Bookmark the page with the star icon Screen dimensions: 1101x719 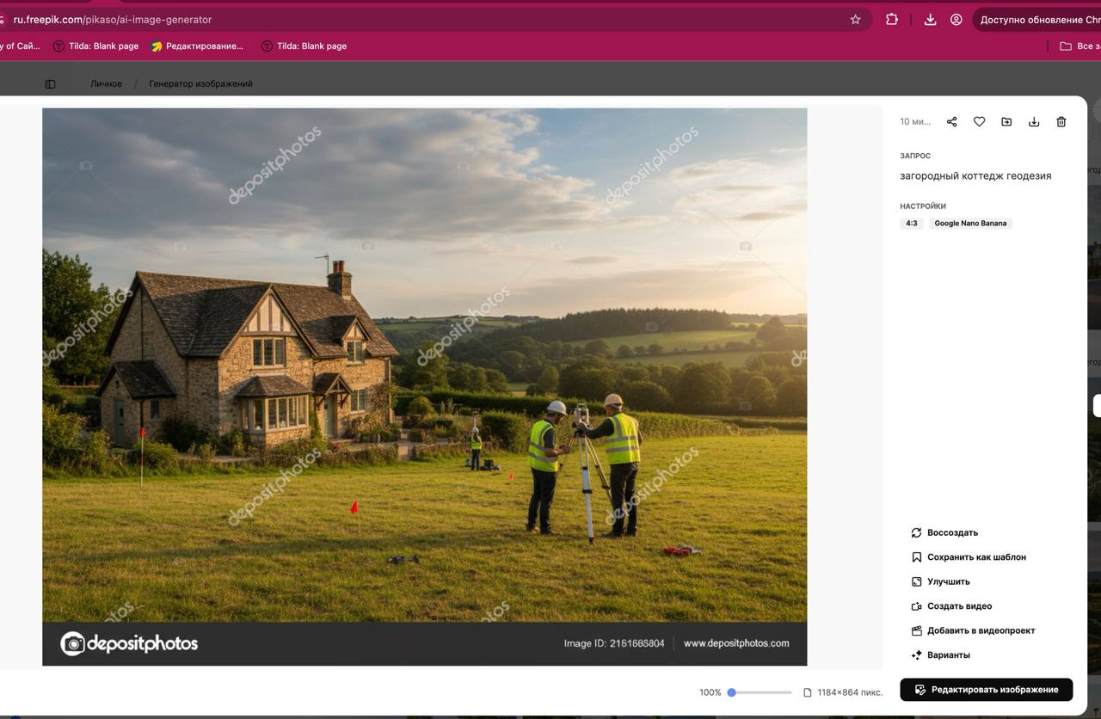click(855, 20)
